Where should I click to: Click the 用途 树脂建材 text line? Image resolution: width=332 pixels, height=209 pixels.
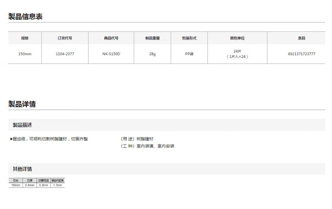point(137,139)
